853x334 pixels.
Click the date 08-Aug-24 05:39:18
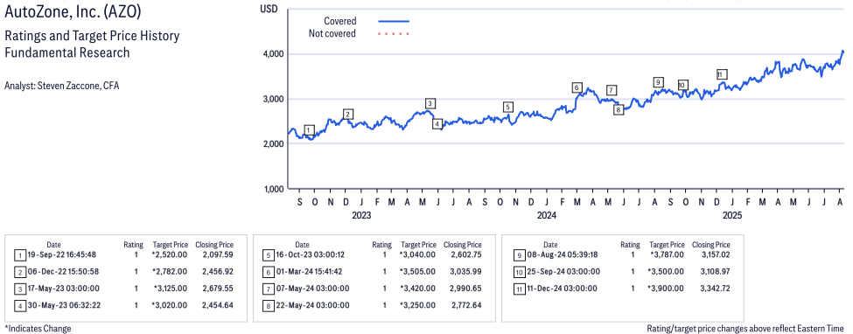coord(563,254)
